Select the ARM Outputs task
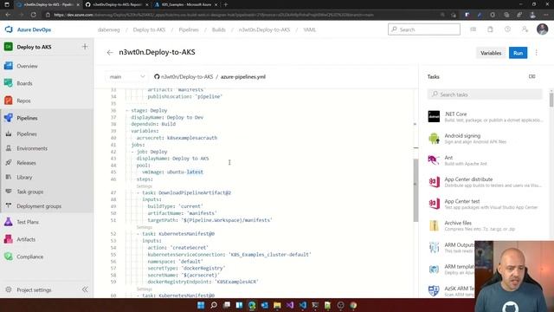The height and width of the screenshot is (312, 554). [x=450, y=248]
